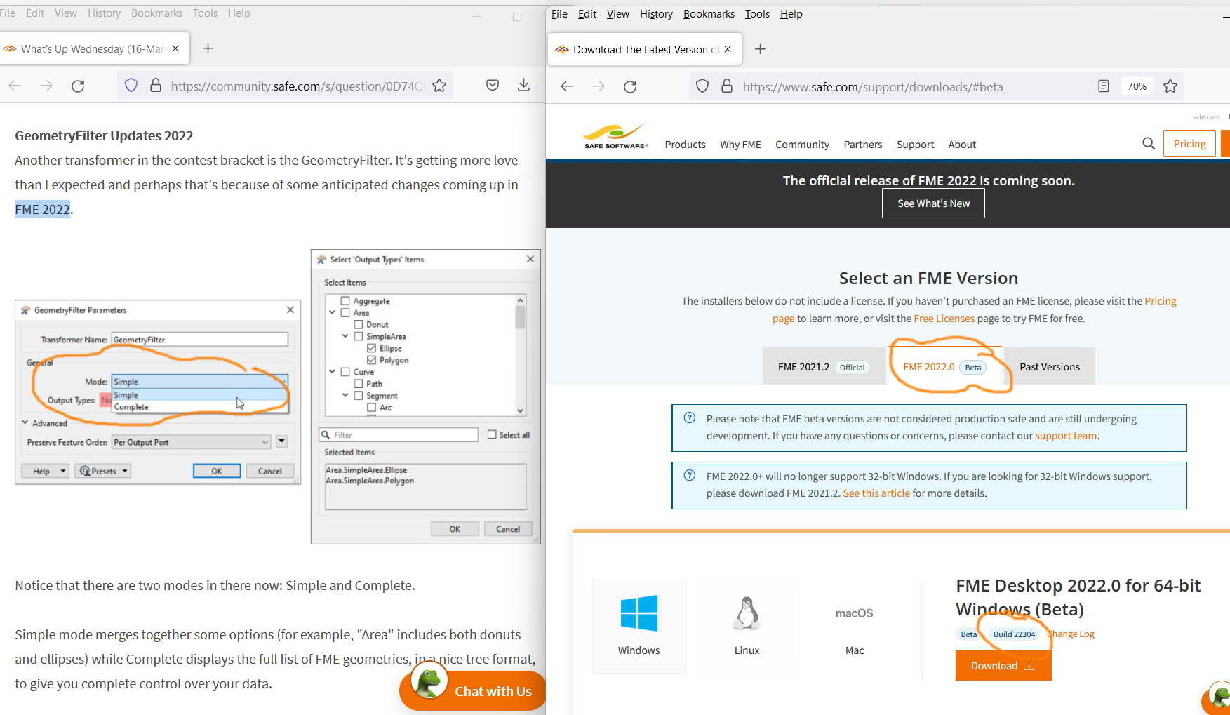Open new tab in the right Firefox window
This screenshot has width=1230, height=715.
[760, 49]
